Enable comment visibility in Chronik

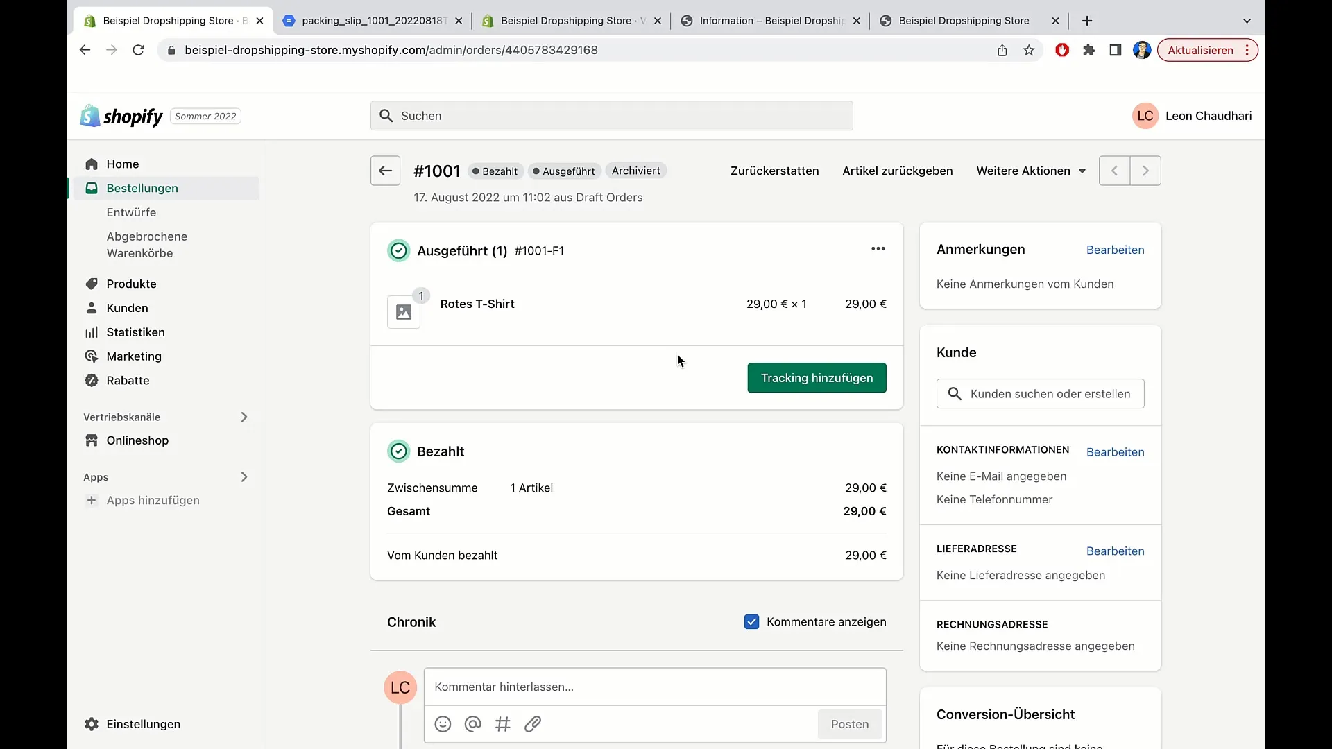(x=751, y=622)
